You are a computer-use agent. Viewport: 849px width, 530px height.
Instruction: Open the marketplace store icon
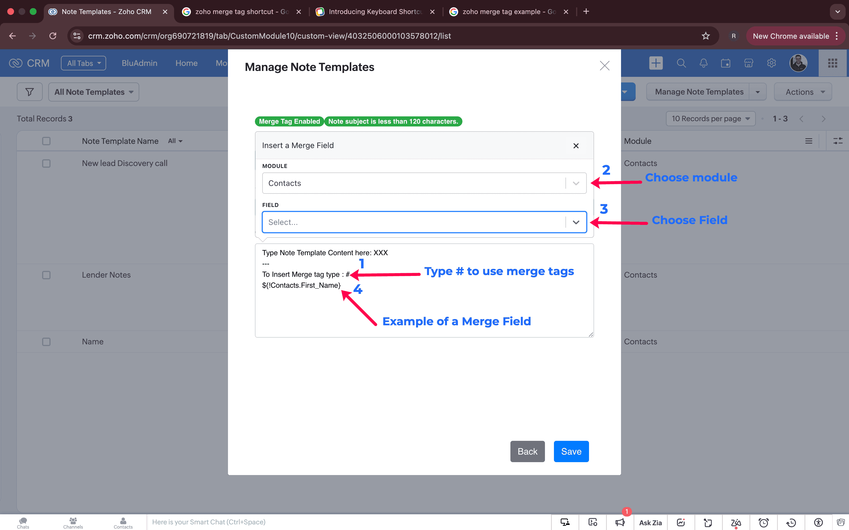tap(749, 63)
